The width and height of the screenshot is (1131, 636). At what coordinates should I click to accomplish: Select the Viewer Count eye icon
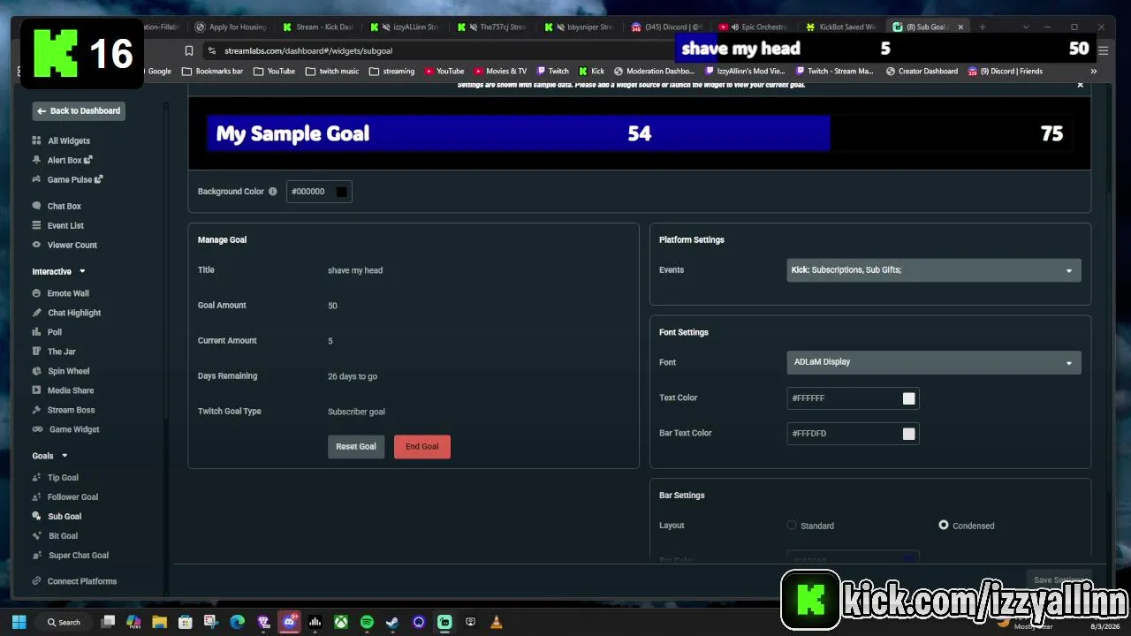(x=36, y=245)
